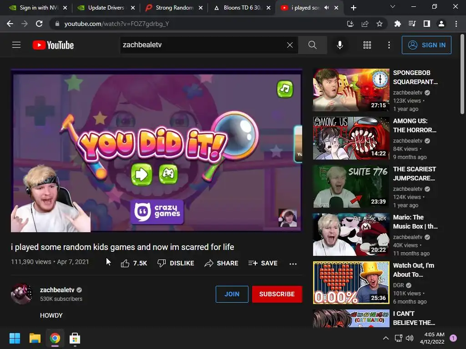Viewport: 466px width, 349px height.
Task: Switch to Update Drivers tab
Action: click(106, 8)
